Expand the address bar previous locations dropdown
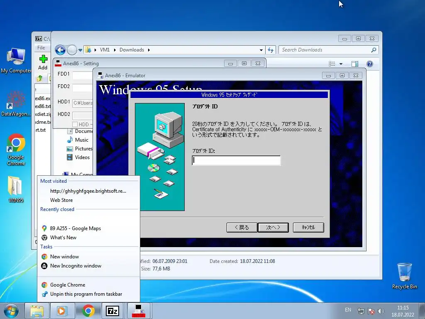 click(261, 50)
